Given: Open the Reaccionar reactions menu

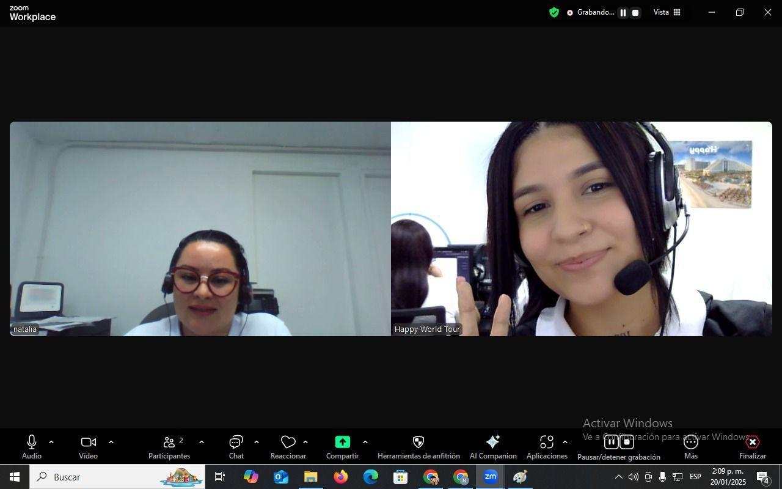Looking at the screenshot, I should coord(288,447).
